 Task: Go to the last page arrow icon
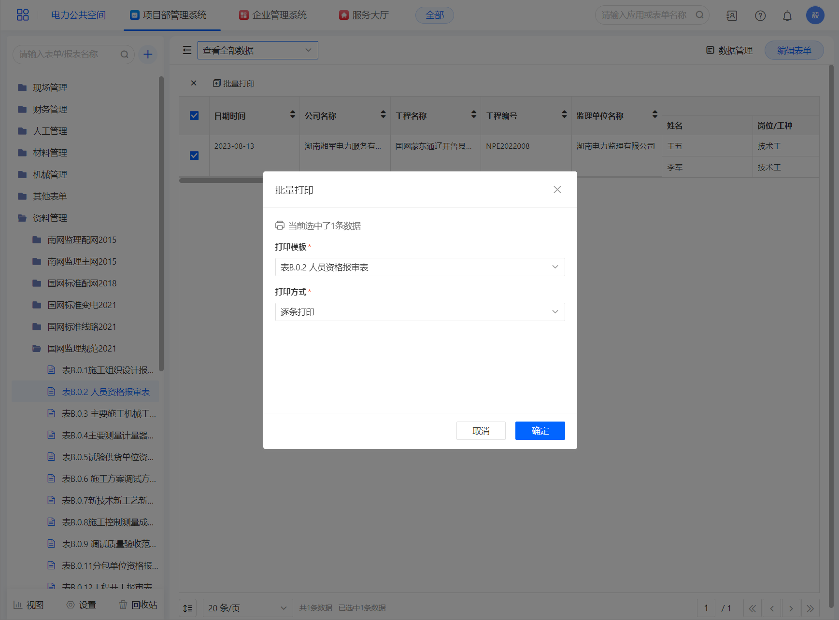(x=810, y=608)
